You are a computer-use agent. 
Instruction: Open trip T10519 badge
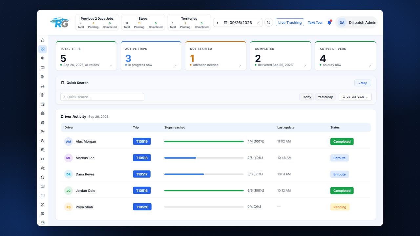142,142
